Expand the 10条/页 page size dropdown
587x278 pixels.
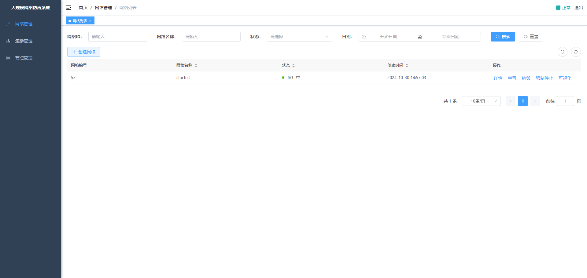pos(481,101)
